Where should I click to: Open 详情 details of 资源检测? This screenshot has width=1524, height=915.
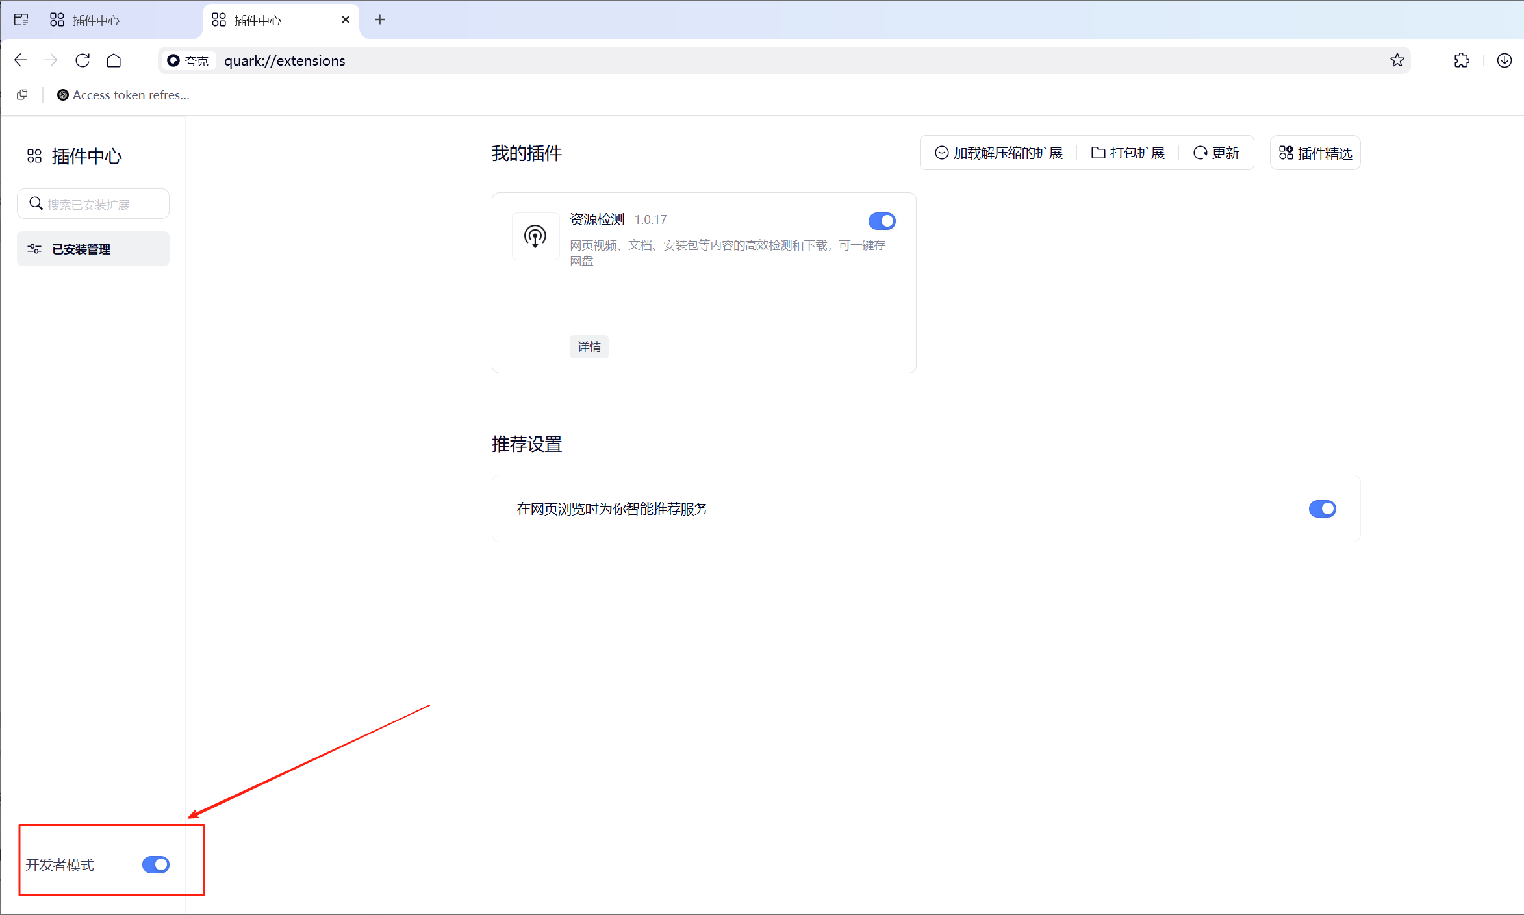[x=589, y=346]
